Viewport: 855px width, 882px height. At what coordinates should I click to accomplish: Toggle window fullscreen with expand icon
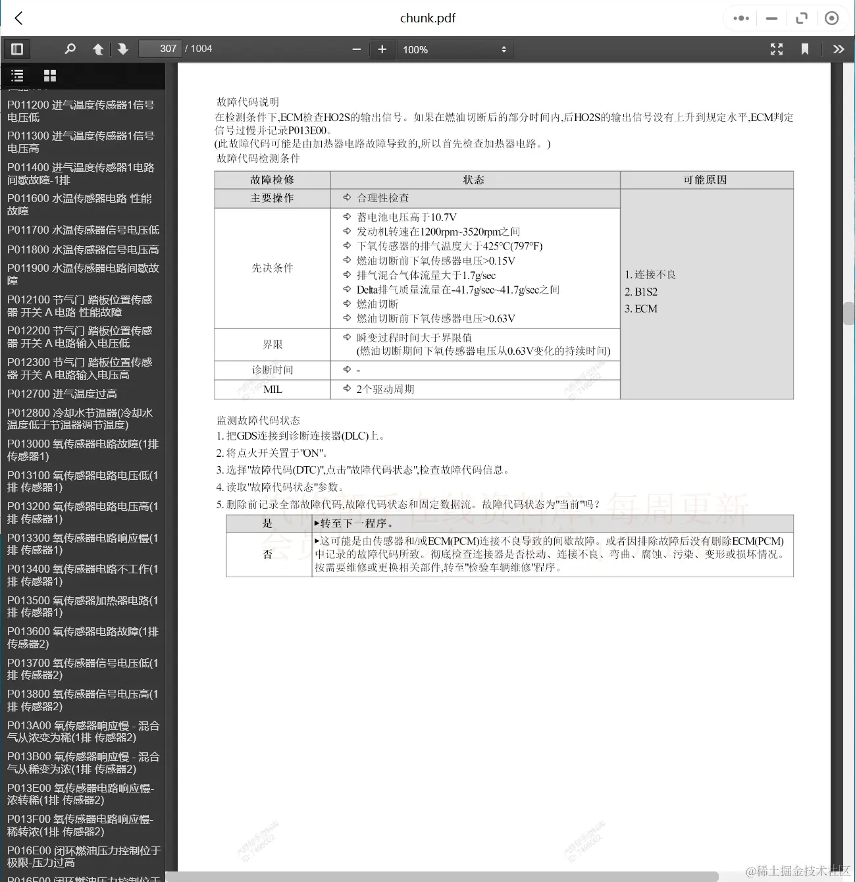point(802,18)
